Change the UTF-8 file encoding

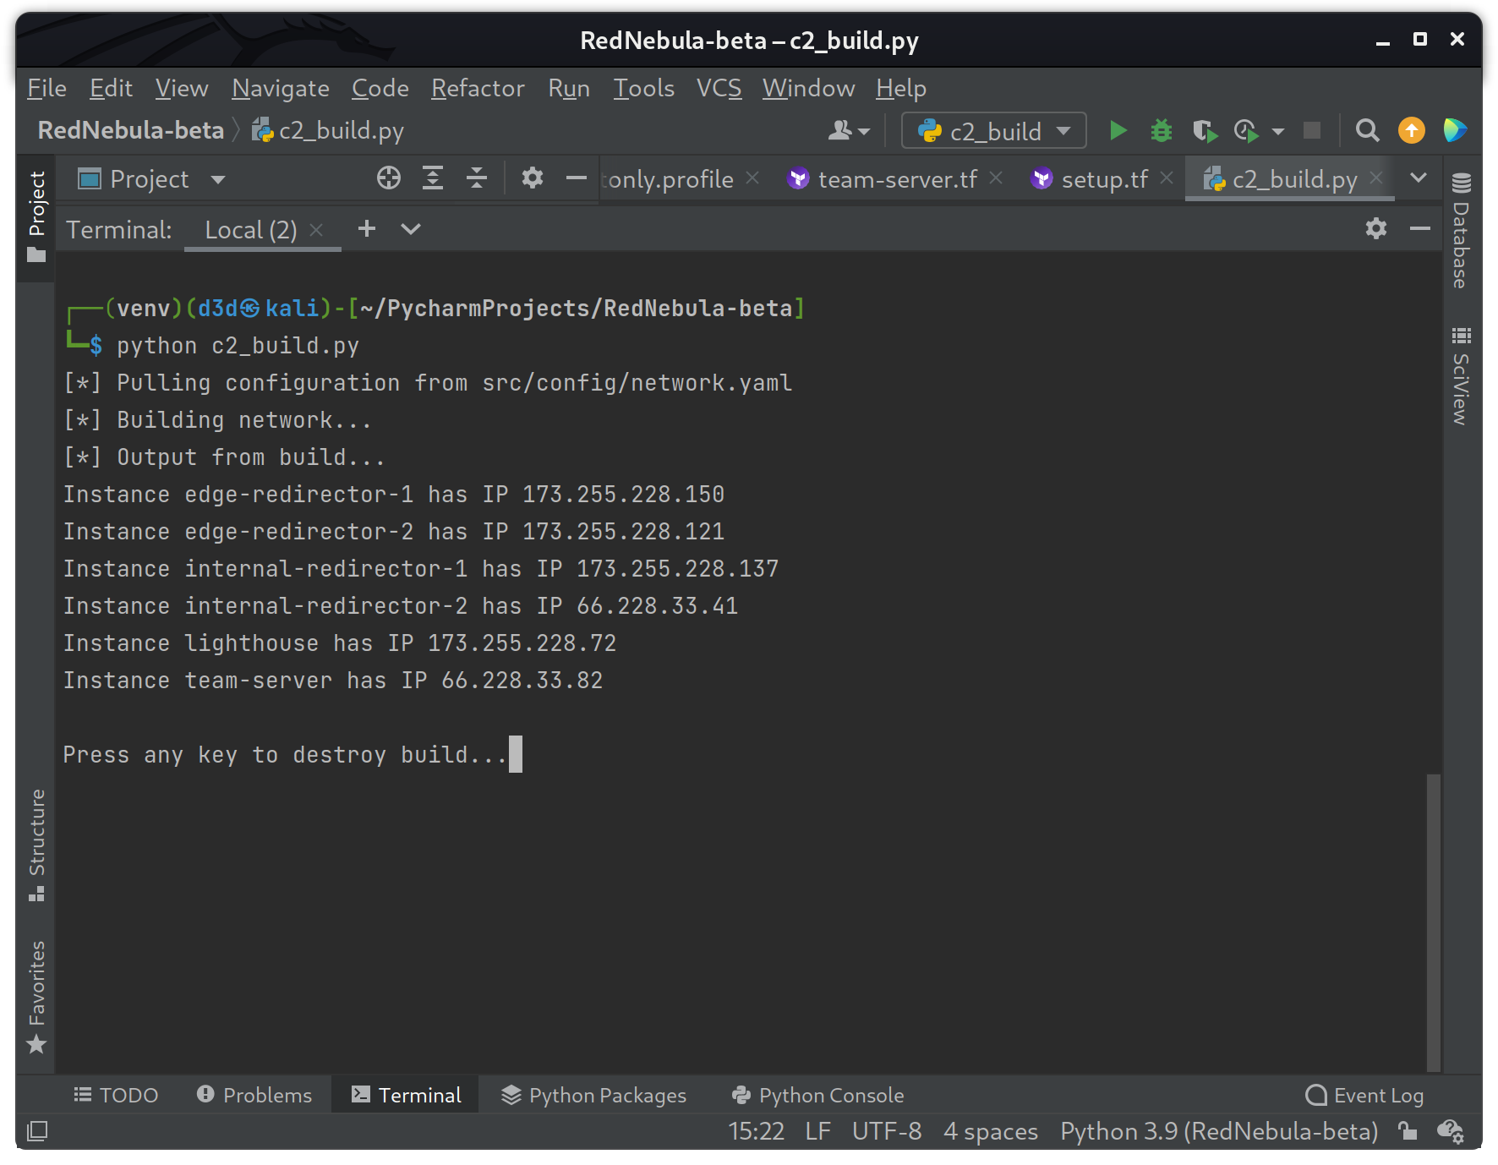[x=887, y=1131]
